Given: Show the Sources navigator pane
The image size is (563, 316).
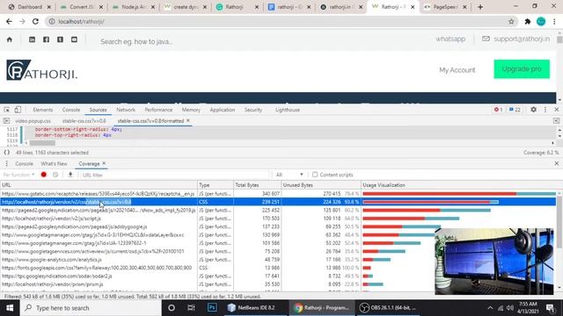Looking at the screenshot, I should (x=6, y=121).
